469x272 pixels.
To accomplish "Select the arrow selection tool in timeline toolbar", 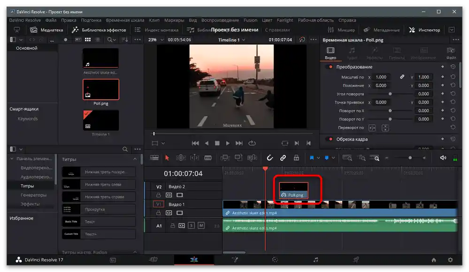I will coord(167,158).
